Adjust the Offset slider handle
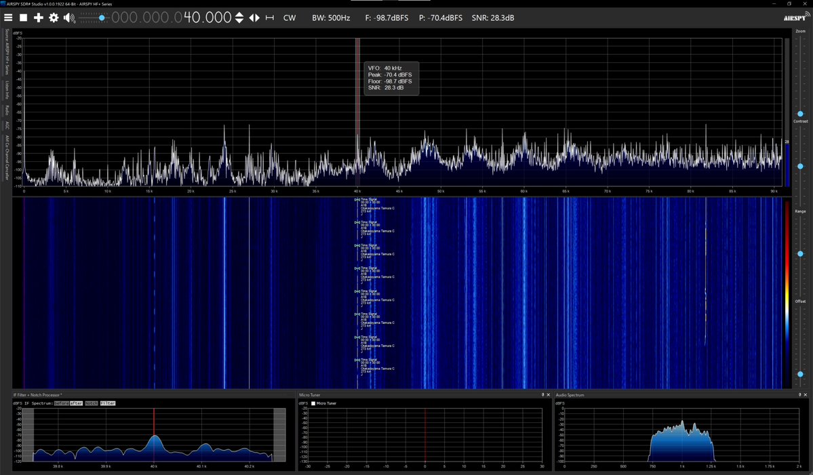Viewport: 813px width, 475px height. click(x=800, y=374)
